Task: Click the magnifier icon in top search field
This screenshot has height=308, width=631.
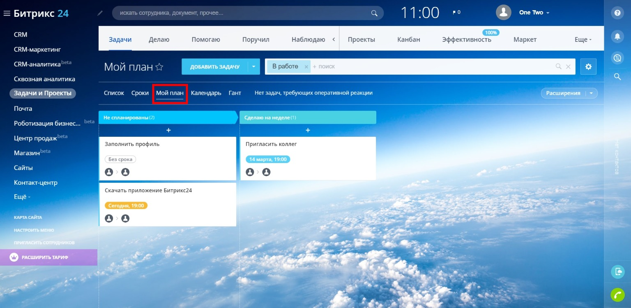Action: pyautogui.click(x=374, y=13)
